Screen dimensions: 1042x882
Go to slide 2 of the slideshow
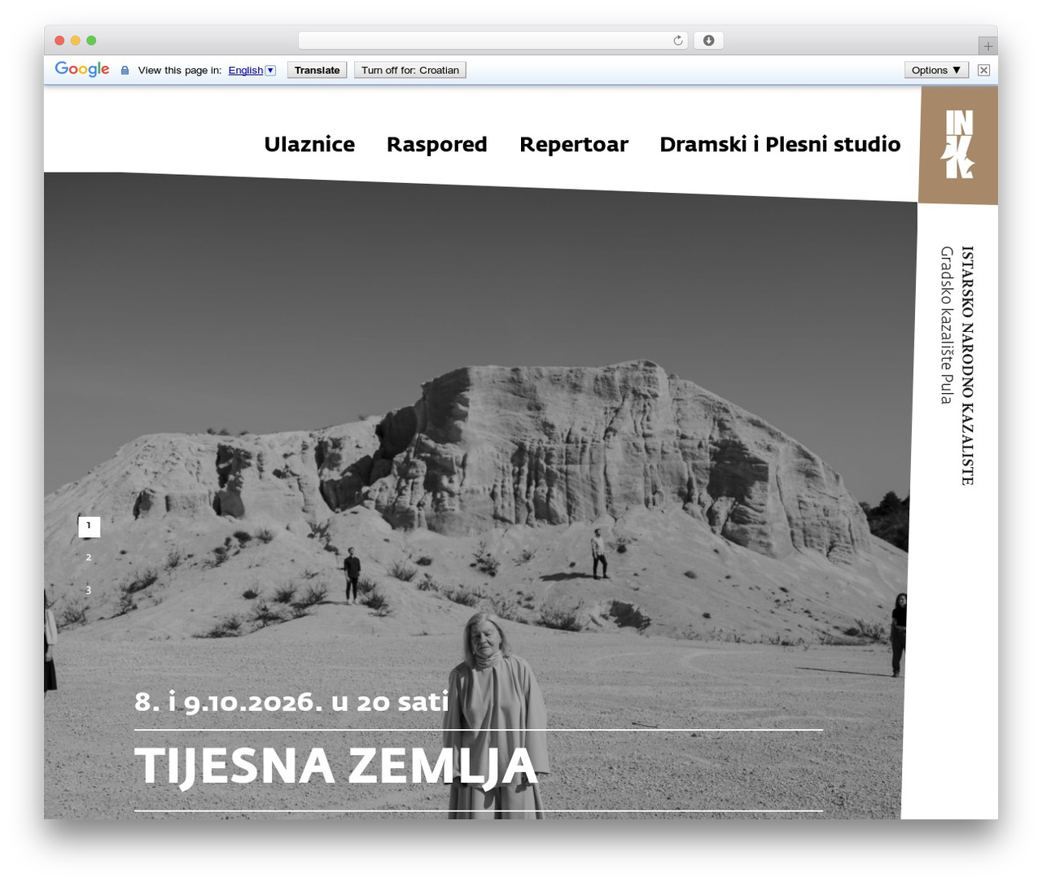89,558
